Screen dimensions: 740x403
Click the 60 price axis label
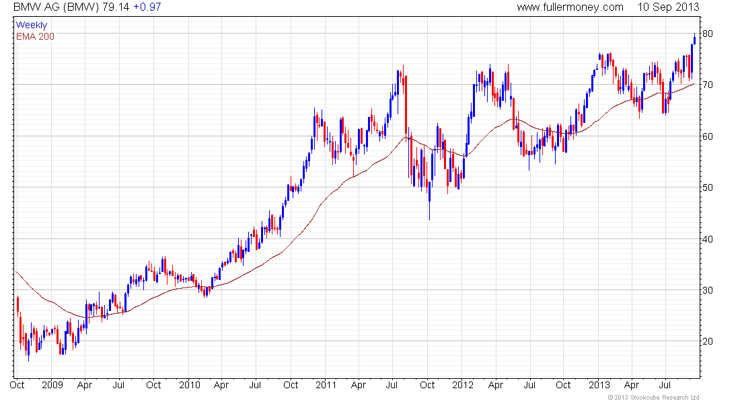click(x=708, y=137)
